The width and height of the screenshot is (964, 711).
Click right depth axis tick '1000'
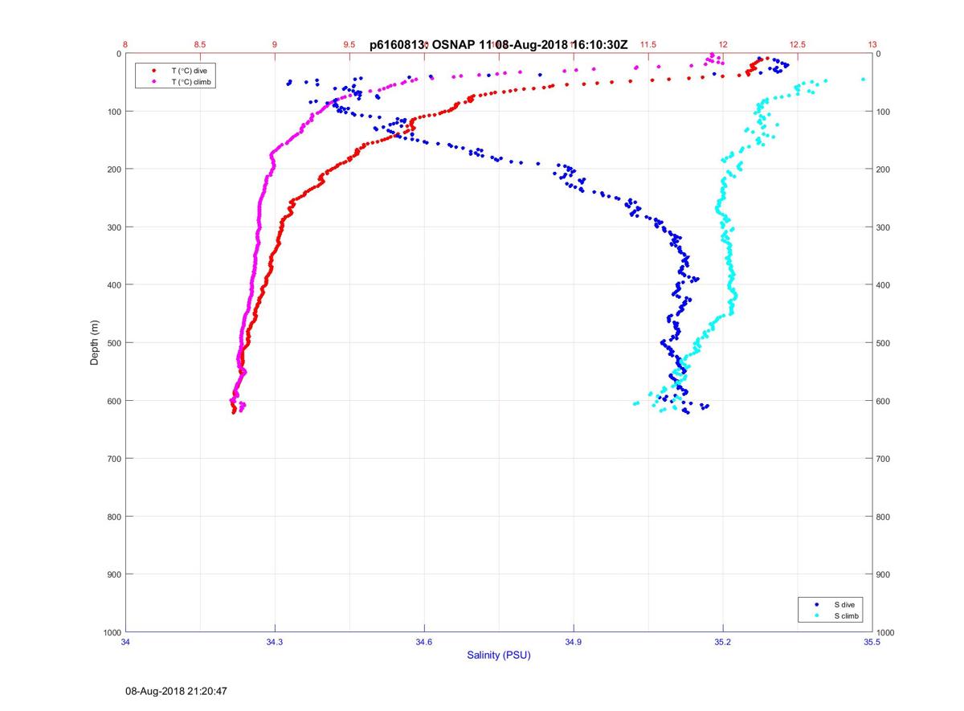click(x=886, y=633)
